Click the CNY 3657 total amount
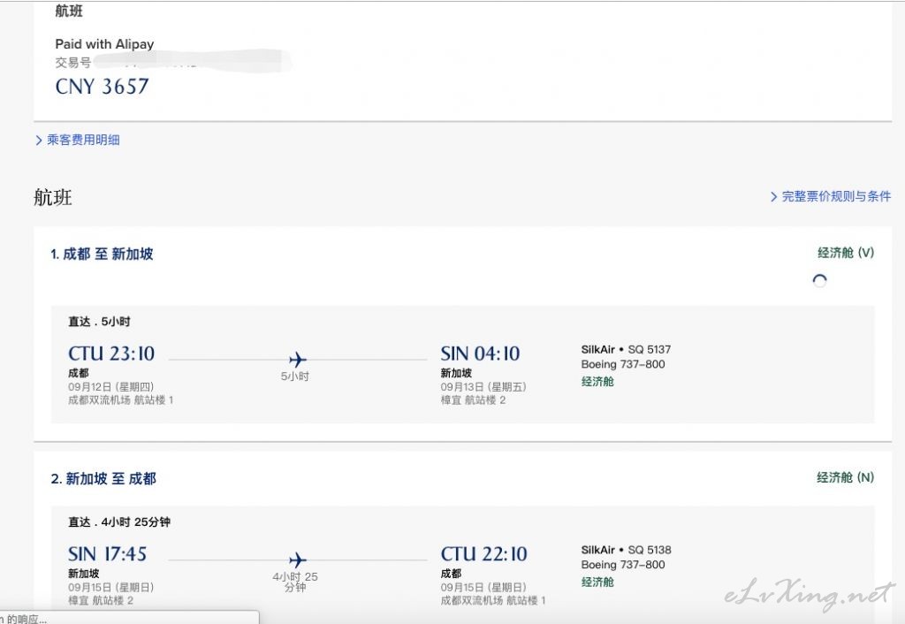905x624 pixels. click(103, 87)
